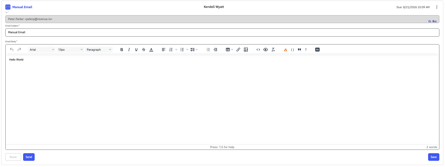Click the flame icon in toolbar

[x=285, y=50]
